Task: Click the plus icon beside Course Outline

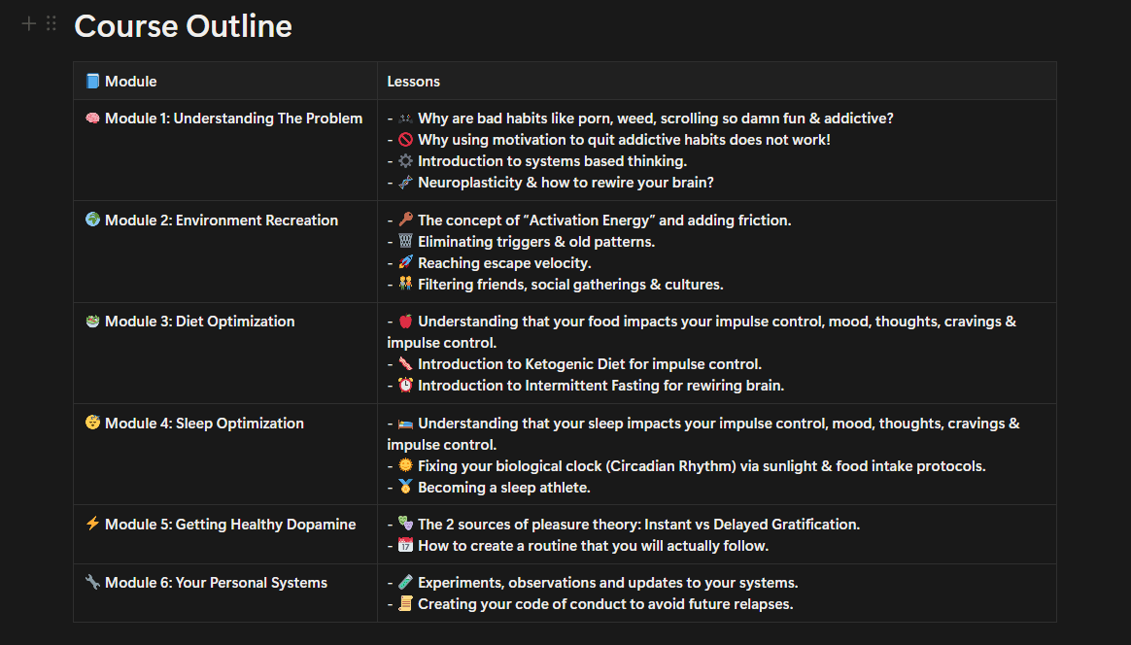Action: point(29,24)
